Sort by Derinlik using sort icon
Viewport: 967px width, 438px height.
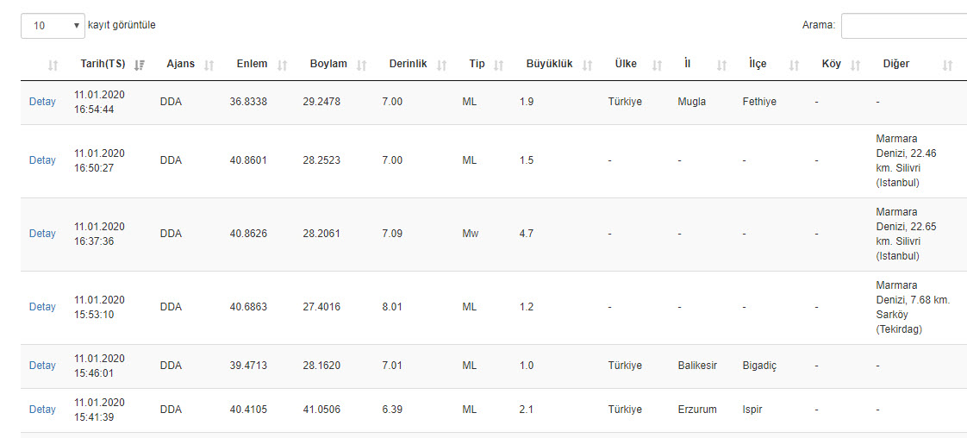[442, 65]
